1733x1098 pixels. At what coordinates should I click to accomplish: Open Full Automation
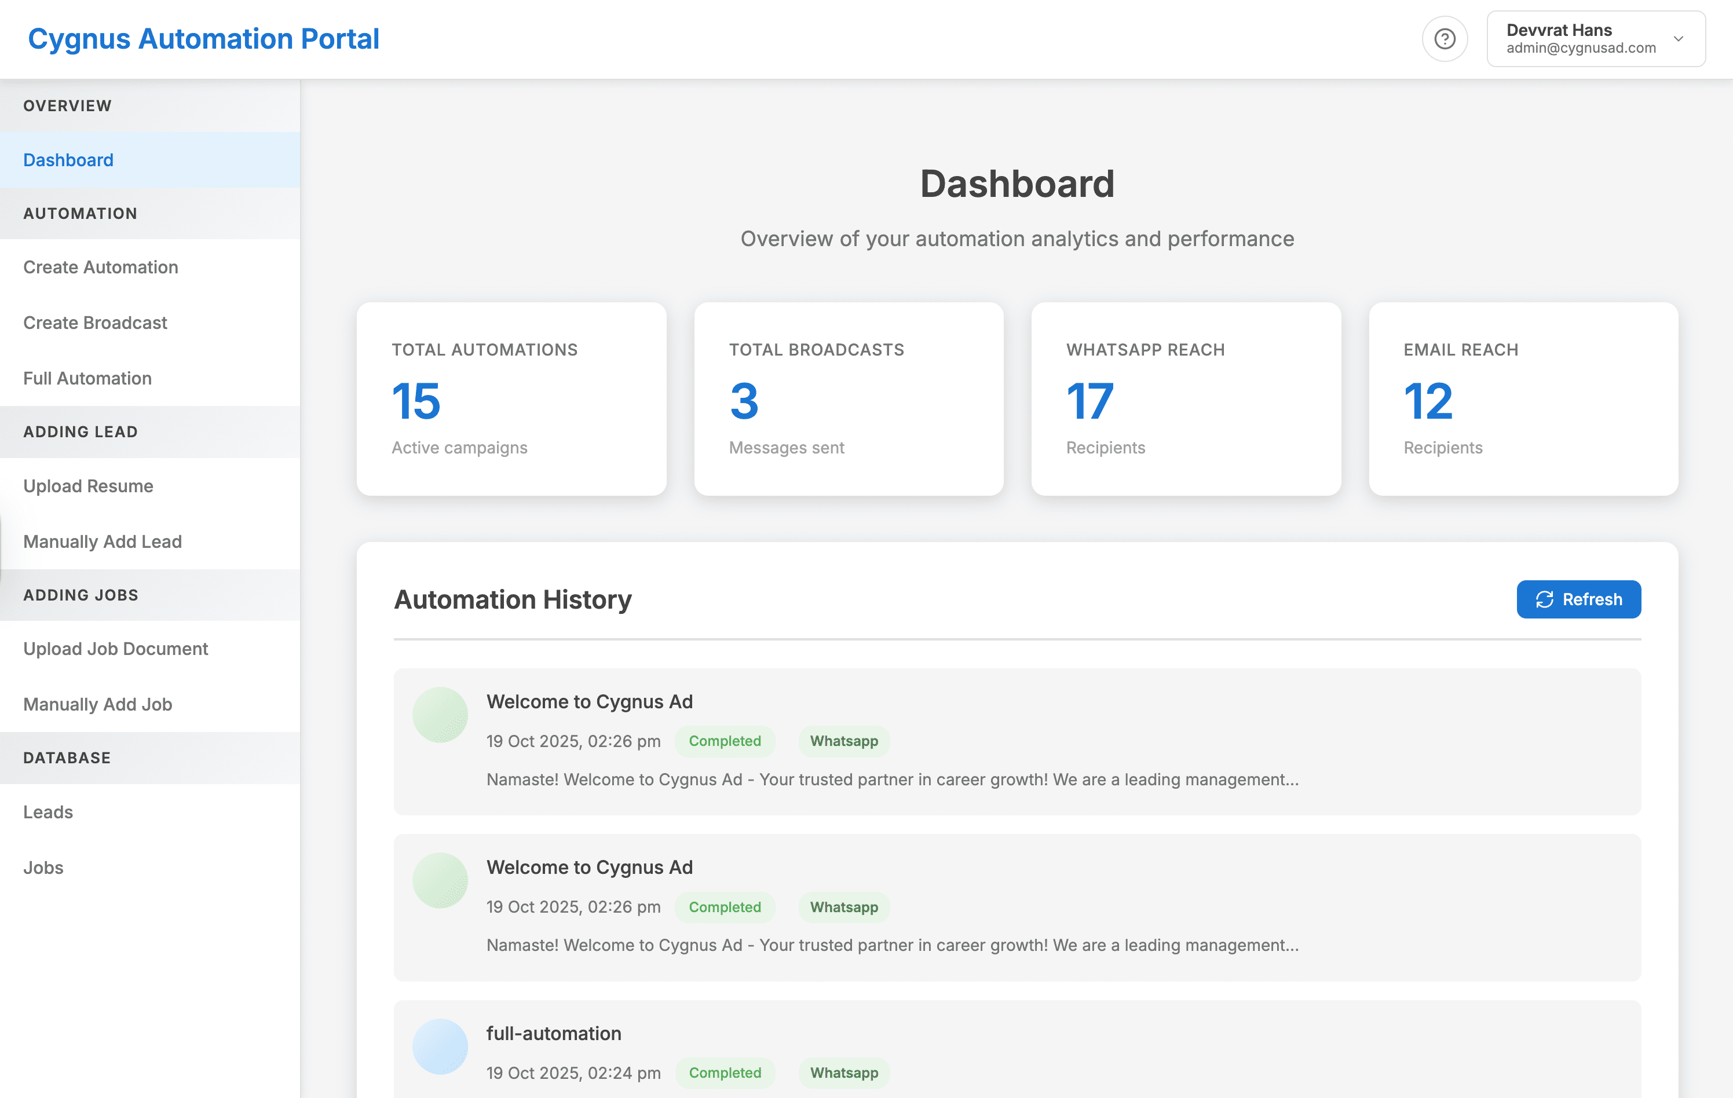click(x=87, y=378)
